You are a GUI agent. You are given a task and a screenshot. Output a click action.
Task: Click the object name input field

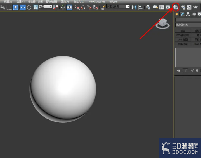click(188, 20)
